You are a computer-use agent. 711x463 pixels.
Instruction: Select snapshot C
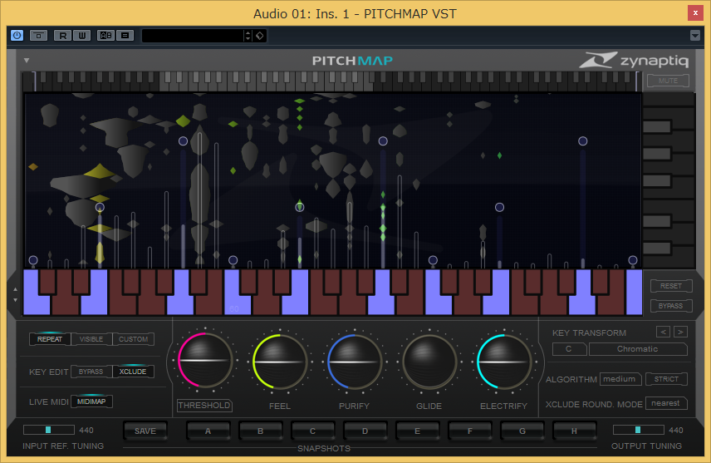(x=312, y=431)
